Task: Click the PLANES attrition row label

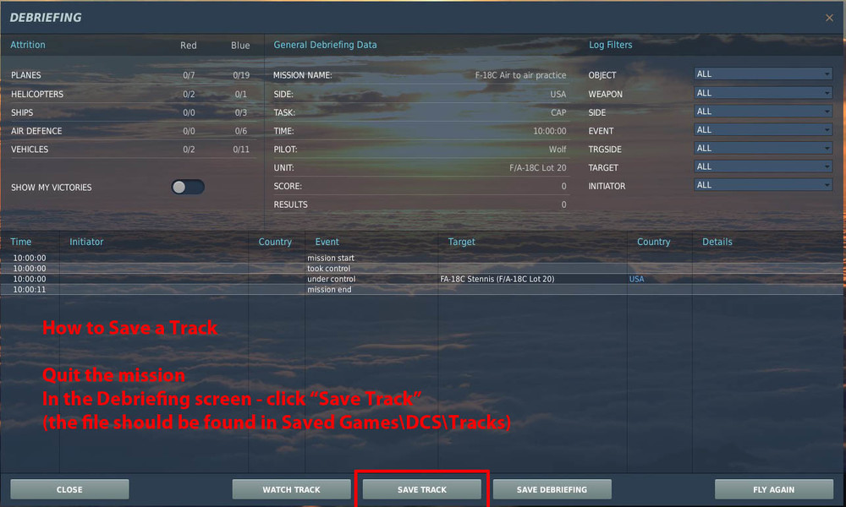Action: click(x=26, y=75)
